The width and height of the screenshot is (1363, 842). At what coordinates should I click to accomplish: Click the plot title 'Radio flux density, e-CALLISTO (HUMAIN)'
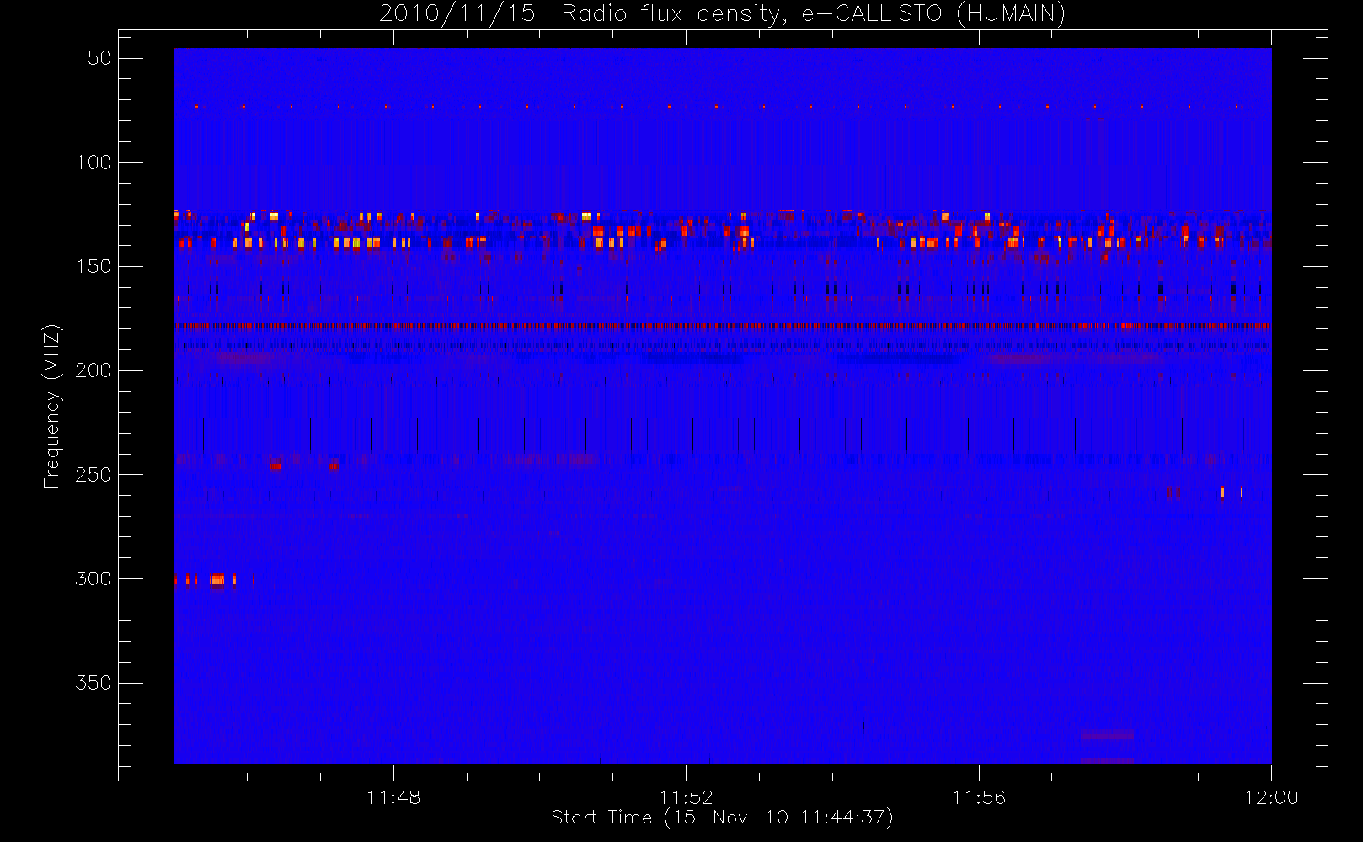click(814, 14)
